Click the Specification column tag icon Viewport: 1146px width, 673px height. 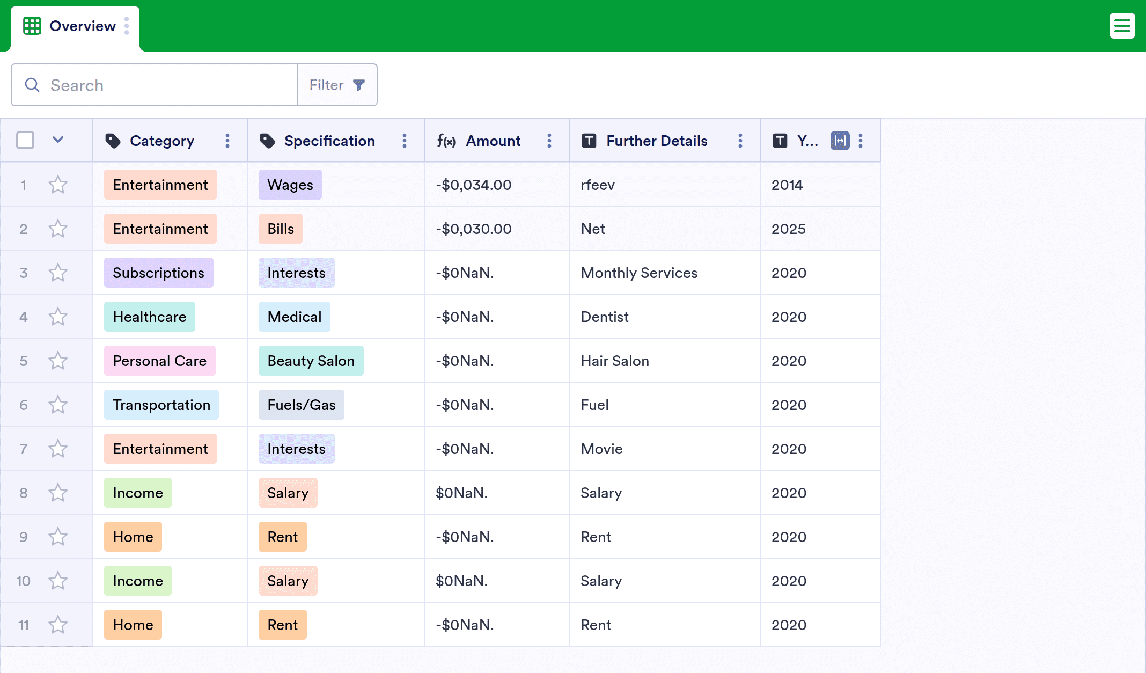click(267, 141)
